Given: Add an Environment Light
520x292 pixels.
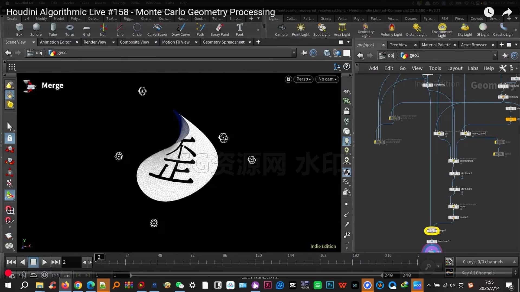Looking at the screenshot, I should pos(442,30).
